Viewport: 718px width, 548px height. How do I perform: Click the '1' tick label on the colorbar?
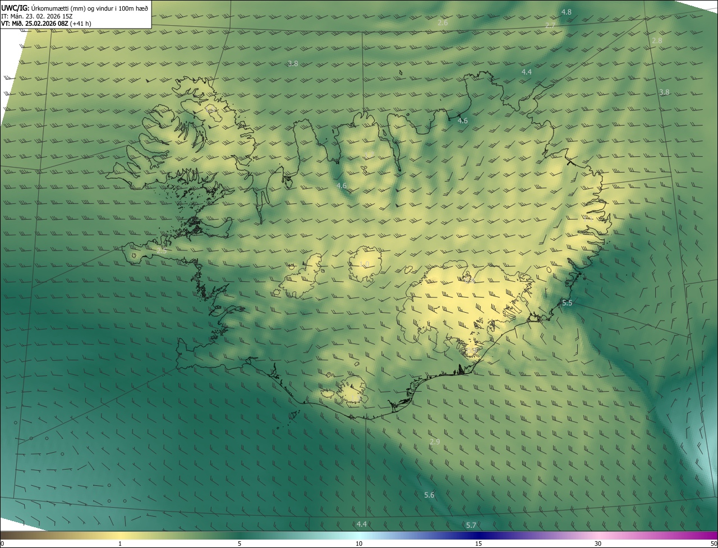(120, 544)
